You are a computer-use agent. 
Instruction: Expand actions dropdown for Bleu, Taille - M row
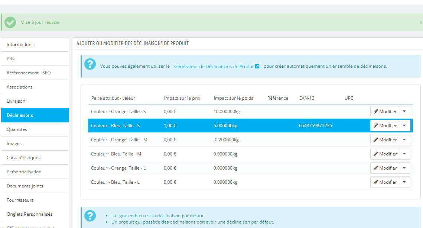coord(404,154)
